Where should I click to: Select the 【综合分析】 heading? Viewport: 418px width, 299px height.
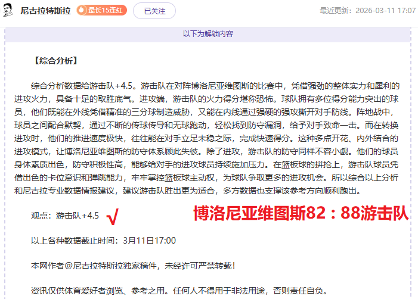click(x=56, y=61)
